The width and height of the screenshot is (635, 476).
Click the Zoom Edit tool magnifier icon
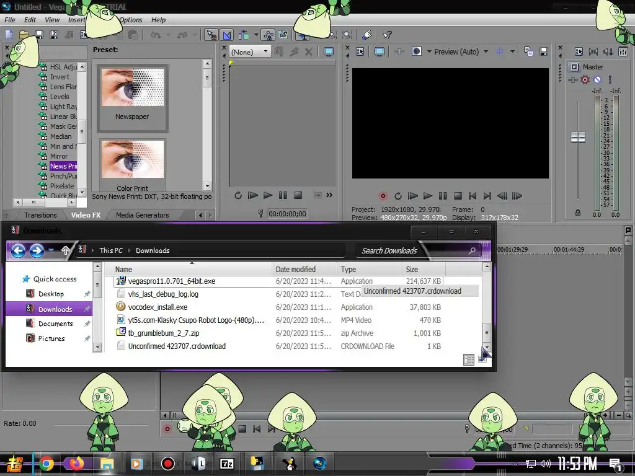click(347, 35)
